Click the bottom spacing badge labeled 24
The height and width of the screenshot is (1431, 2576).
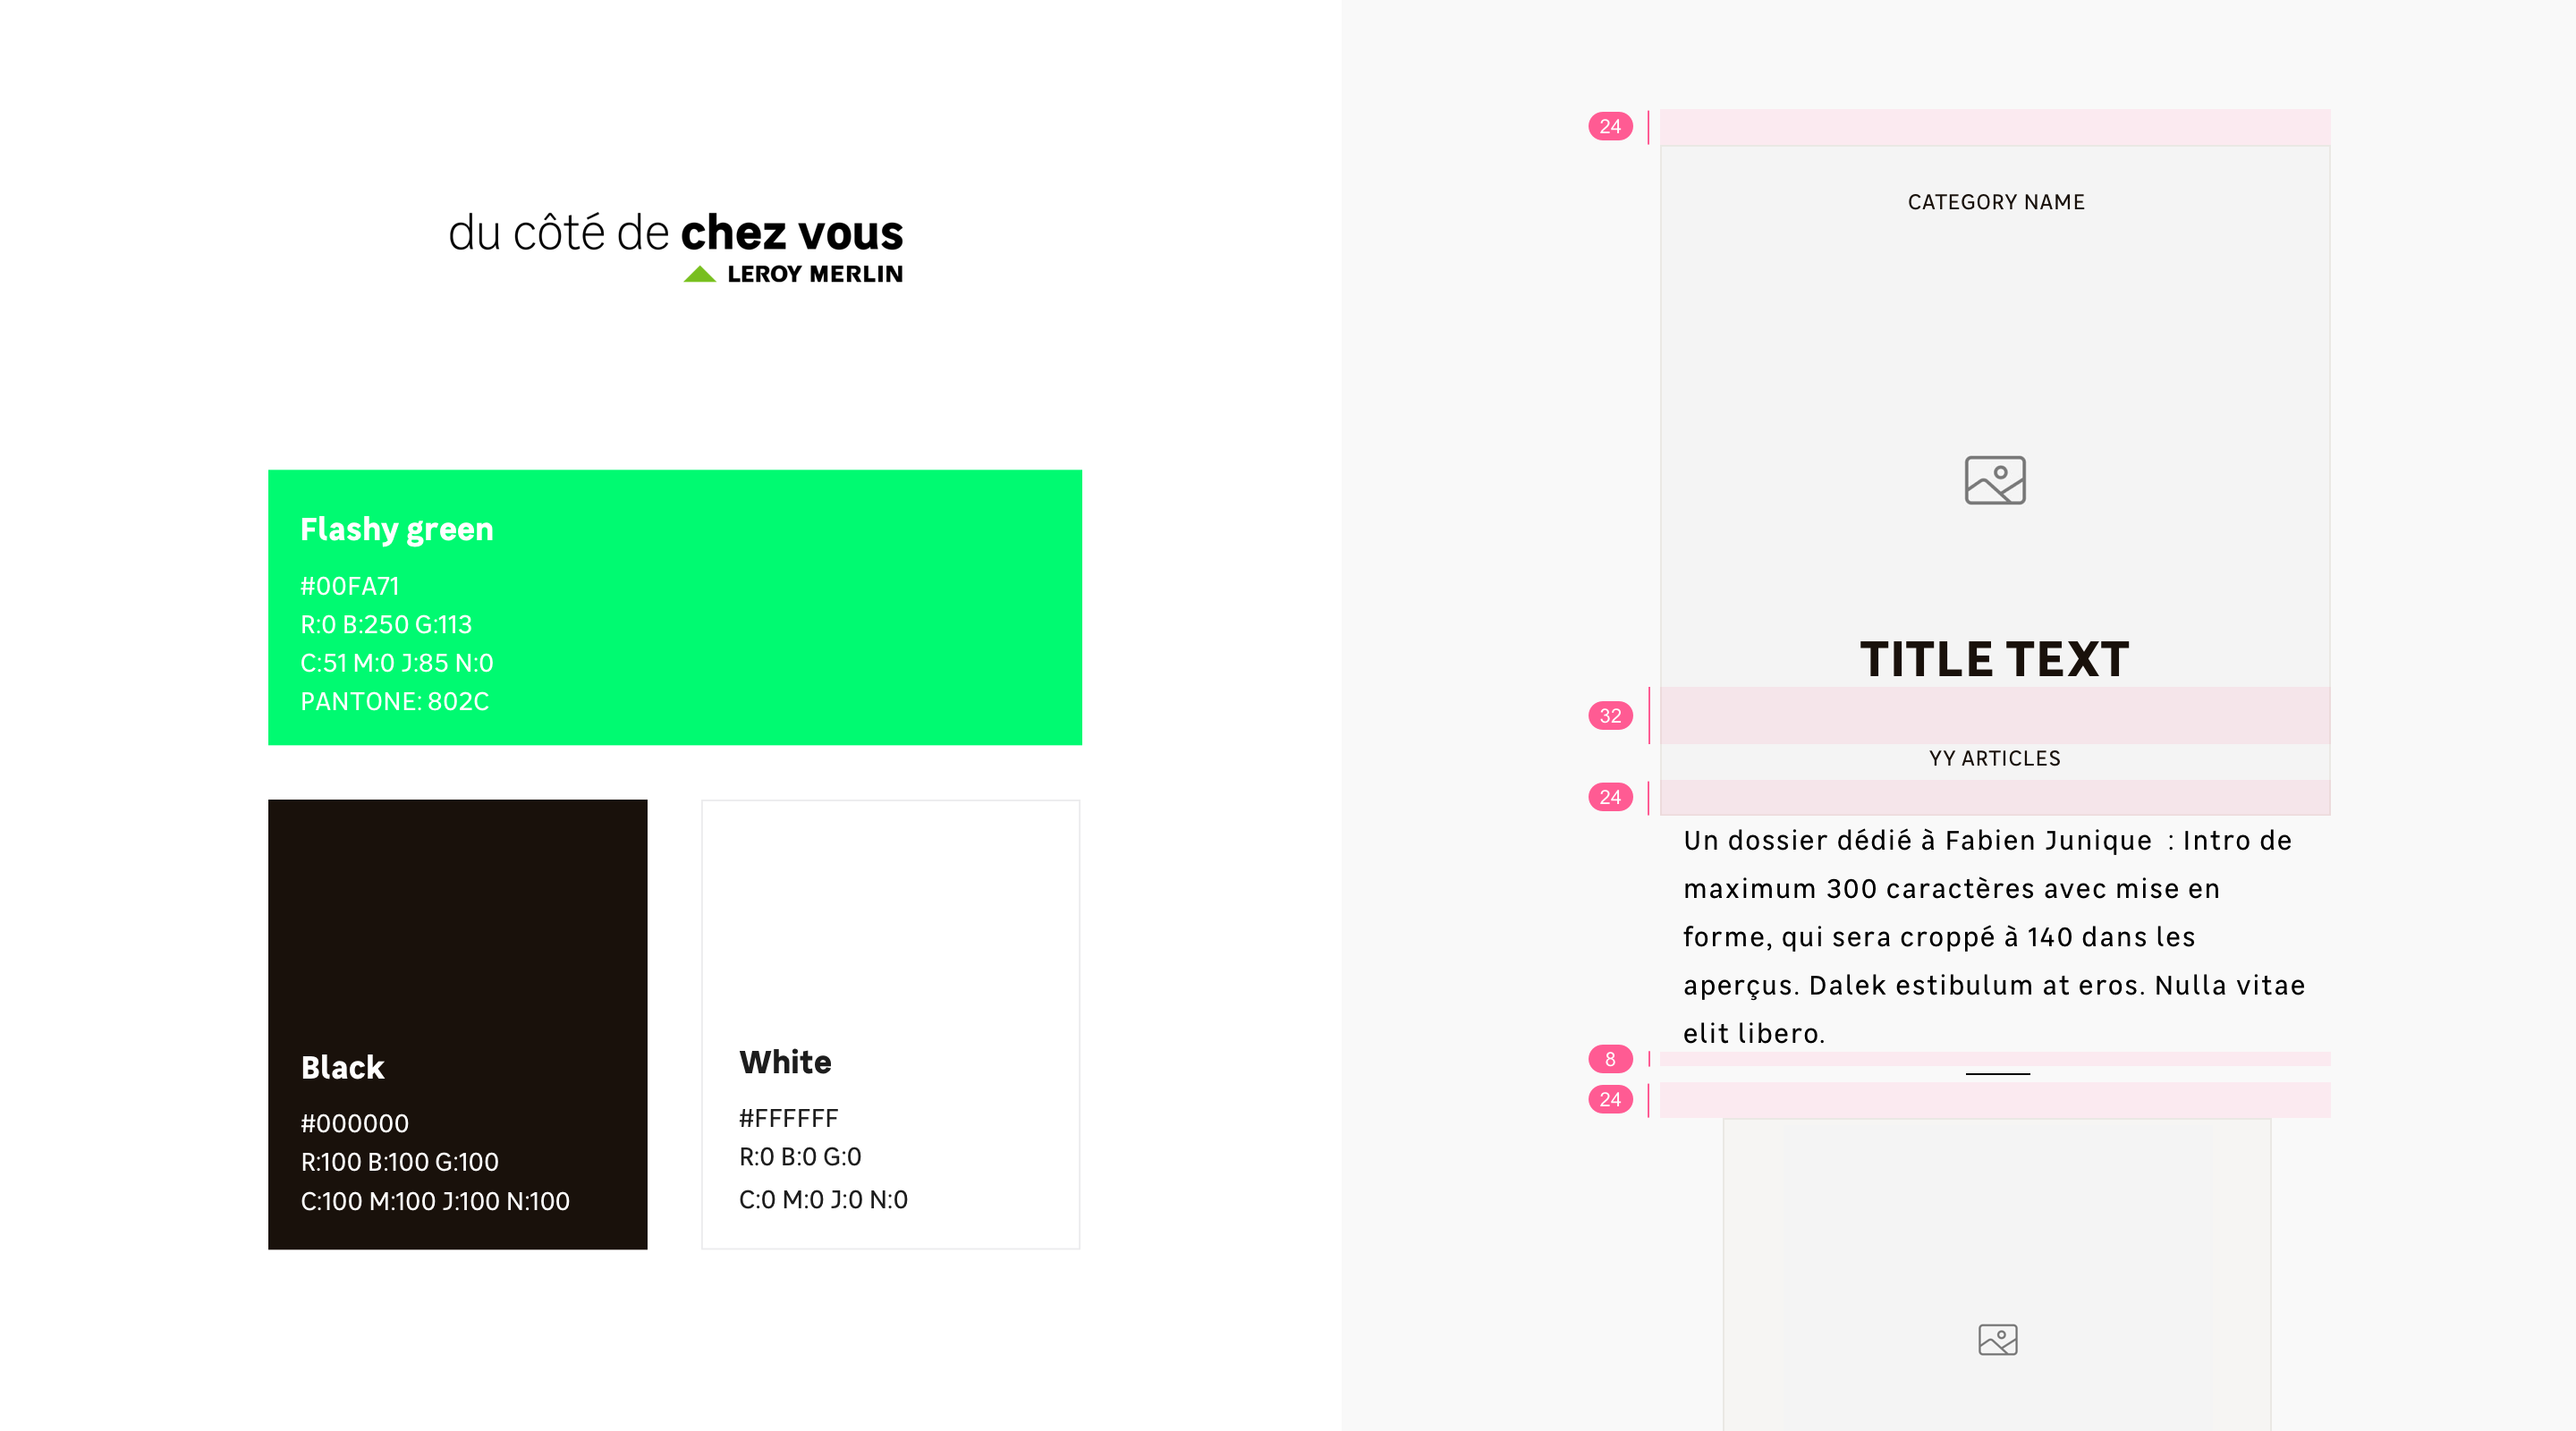[x=1609, y=1102]
